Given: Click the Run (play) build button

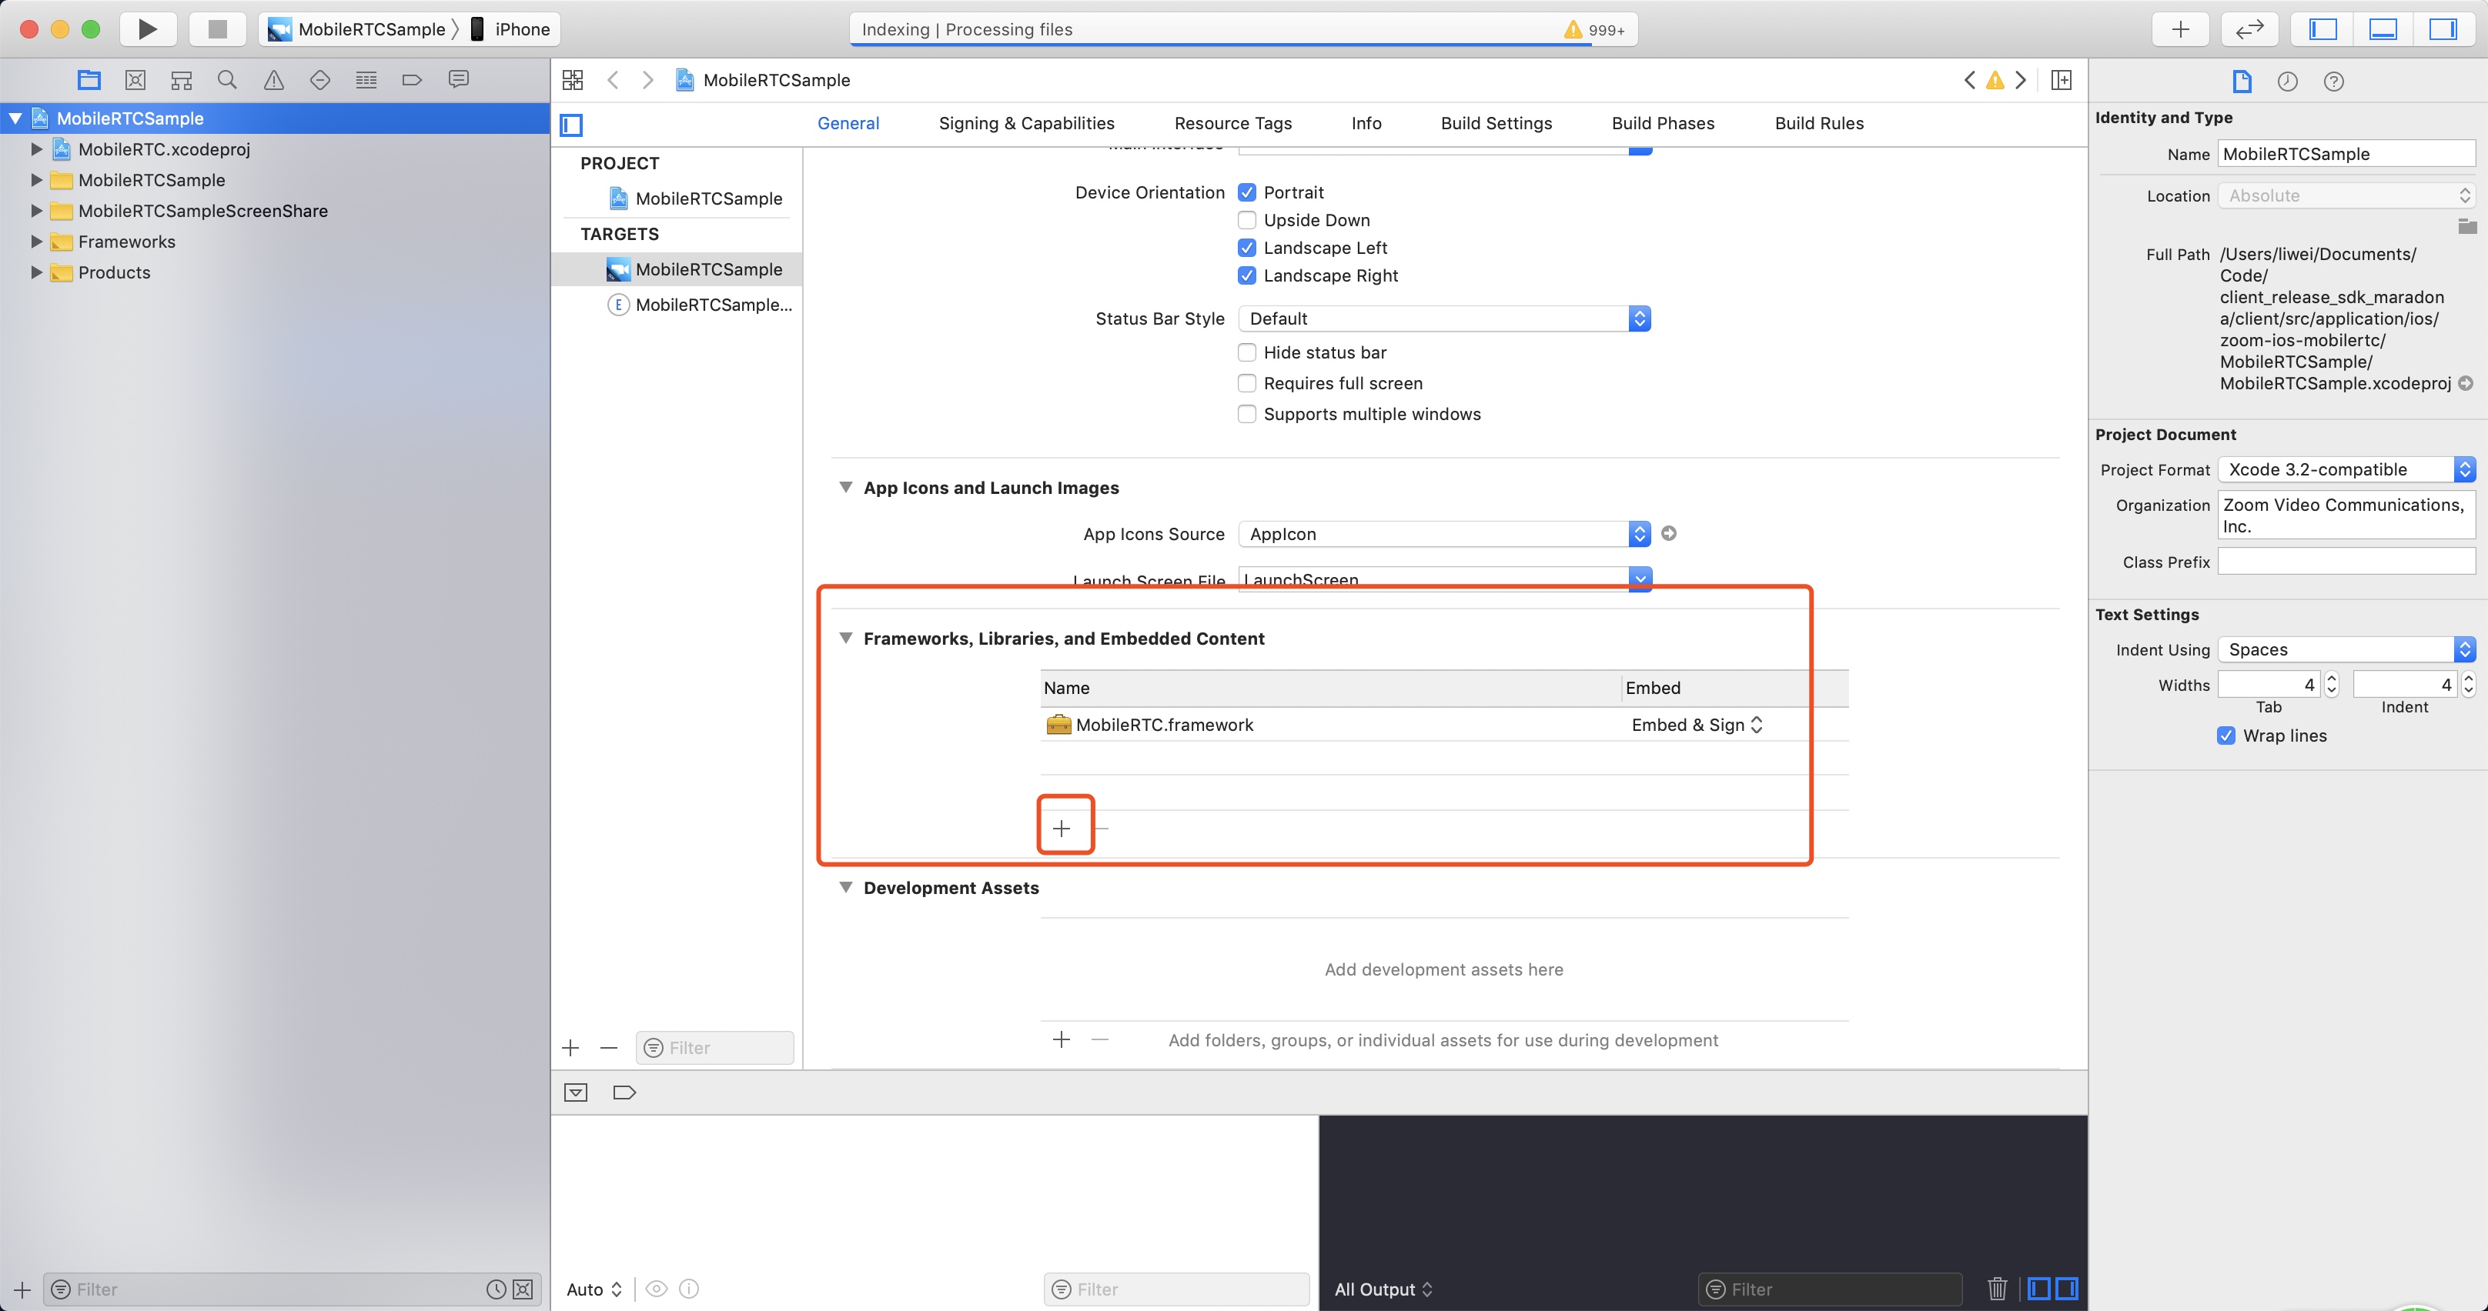Looking at the screenshot, I should pyautogui.click(x=147, y=29).
